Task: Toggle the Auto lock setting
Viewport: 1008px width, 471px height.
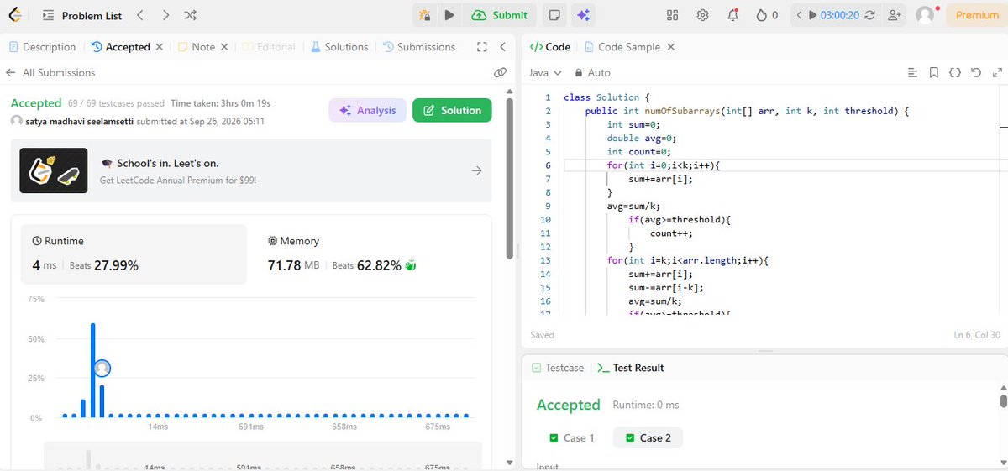Action: pyautogui.click(x=592, y=73)
